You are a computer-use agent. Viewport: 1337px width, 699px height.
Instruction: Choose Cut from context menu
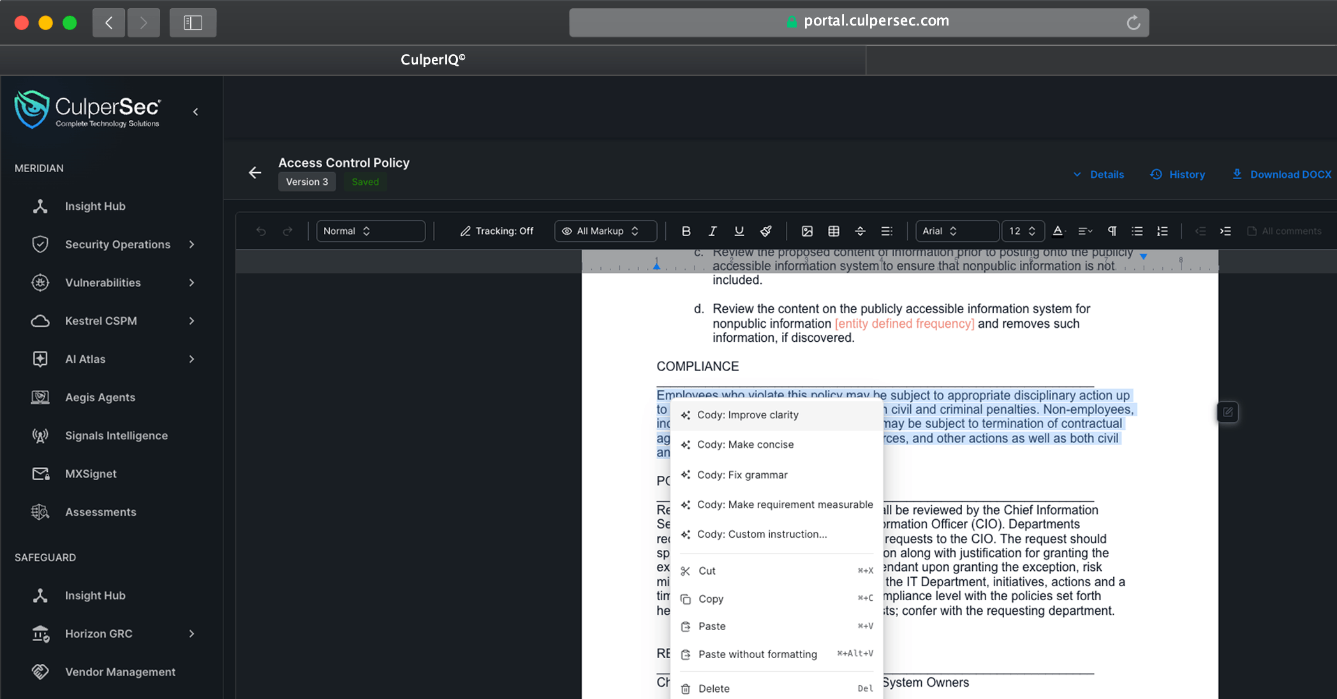[x=776, y=571]
